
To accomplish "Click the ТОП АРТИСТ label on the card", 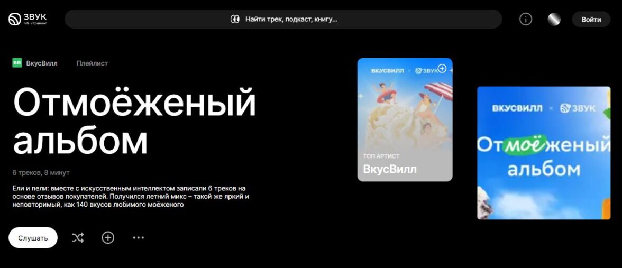I will point(381,156).
